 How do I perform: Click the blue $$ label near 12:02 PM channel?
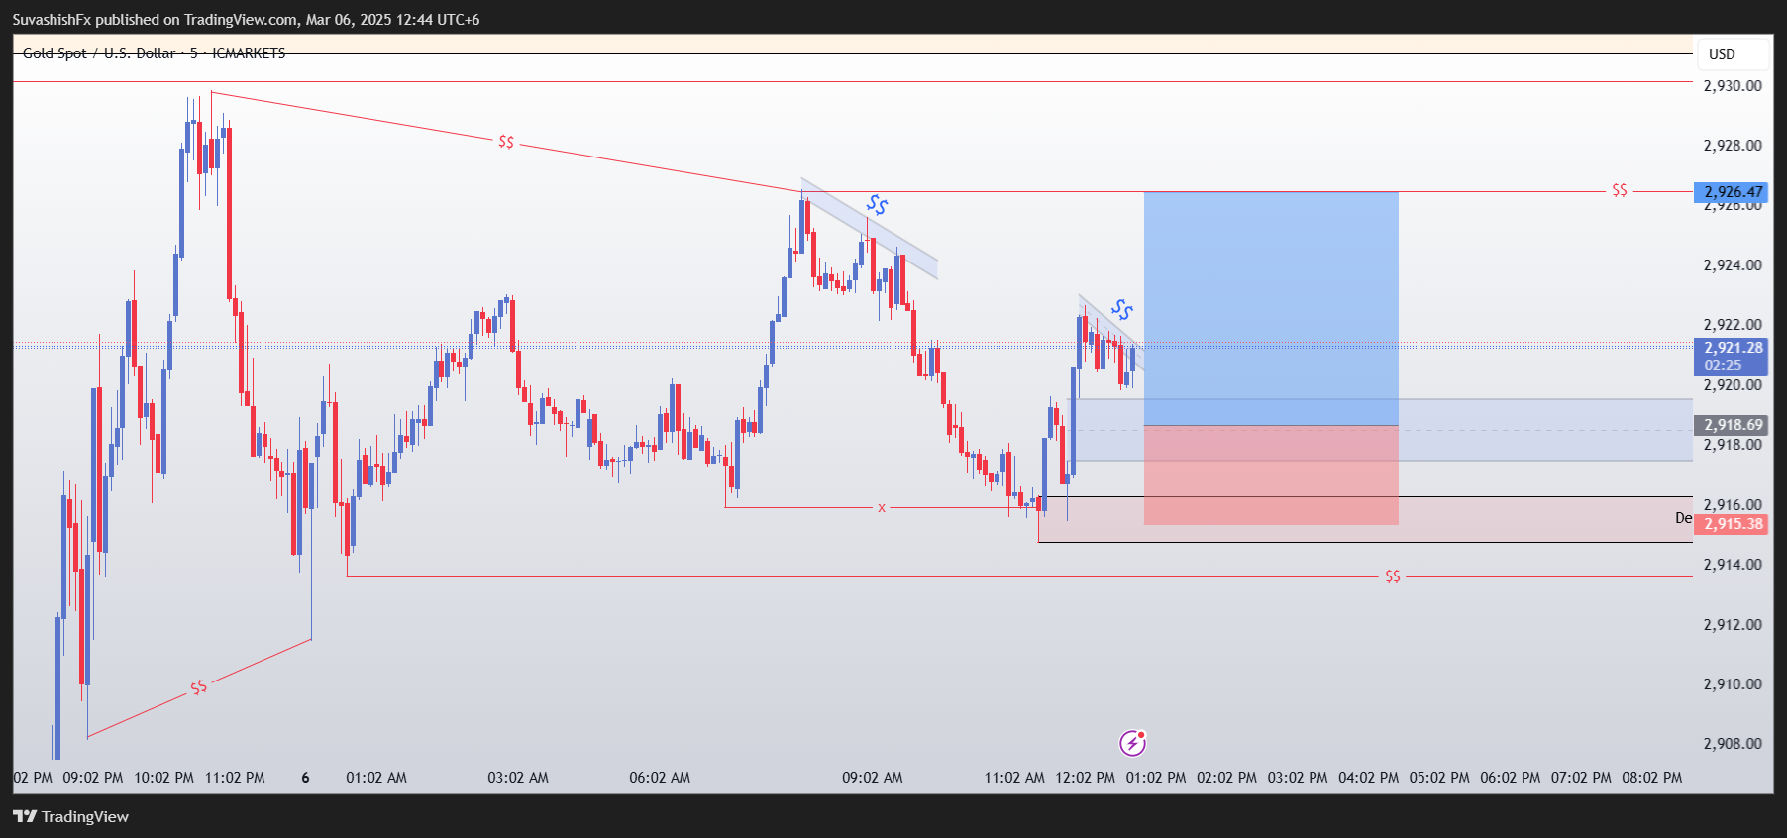pos(1121,309)
